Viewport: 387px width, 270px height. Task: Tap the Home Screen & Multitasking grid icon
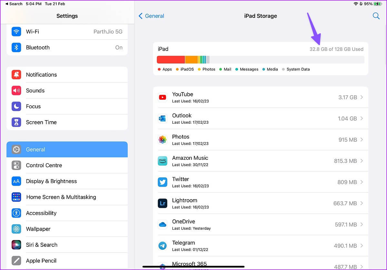tap(16, 197)
